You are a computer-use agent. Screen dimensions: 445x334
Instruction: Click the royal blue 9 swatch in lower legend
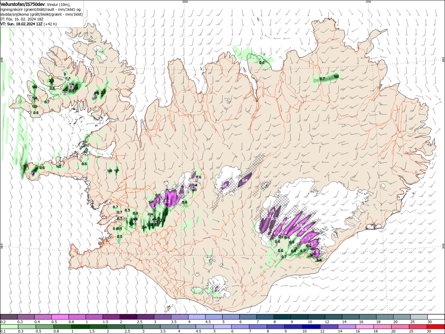tap(293, 327)
